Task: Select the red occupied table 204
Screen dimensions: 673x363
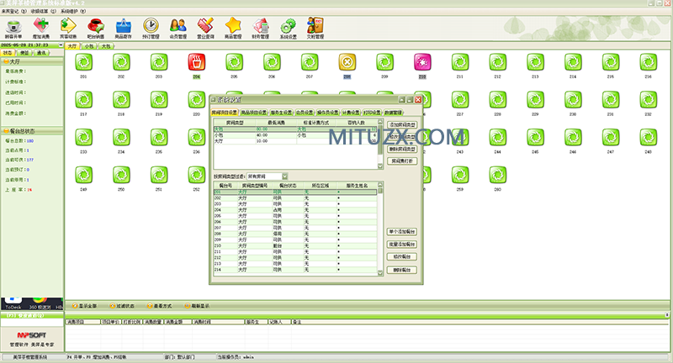Action: tap(196, 63)
